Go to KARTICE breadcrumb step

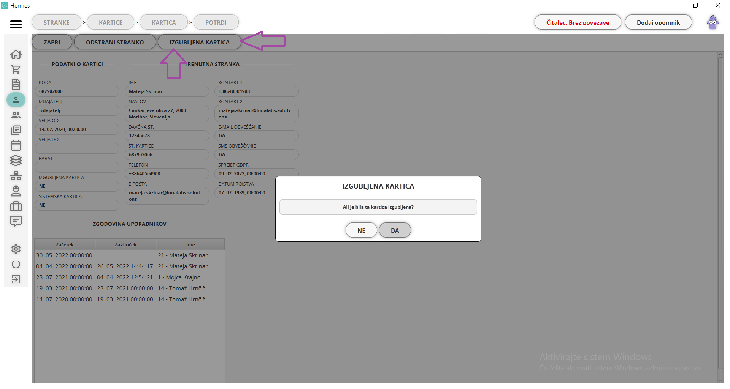[x=111, y=22]
